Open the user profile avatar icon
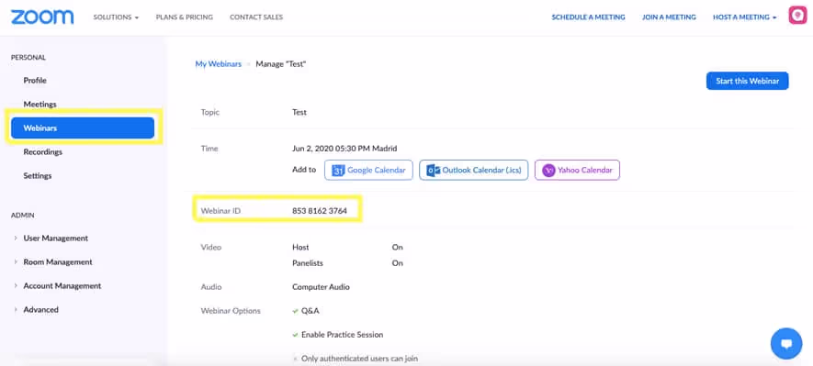The image size is (813, 366). pos(797,16)
